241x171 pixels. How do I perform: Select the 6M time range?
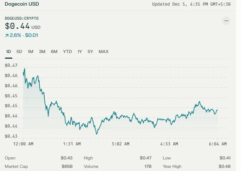point(54,52)
